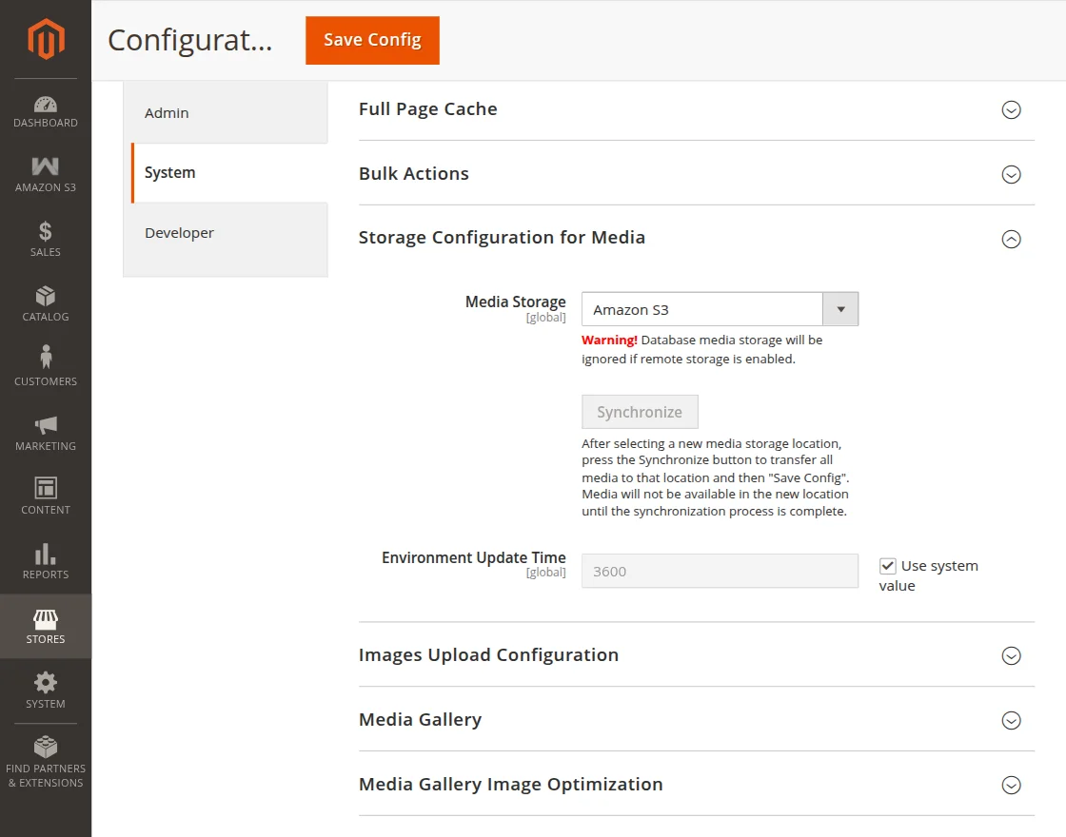Open the System gear icon
This screenshot has width=1066, height=837.
point(46,683)
